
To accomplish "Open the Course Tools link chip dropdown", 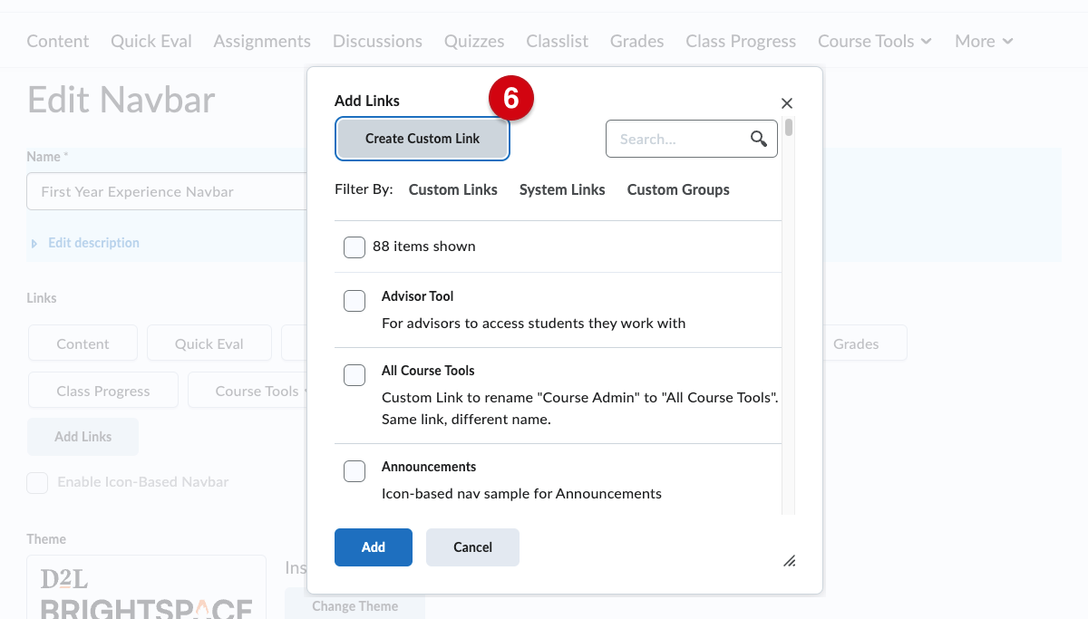I will 248,391.
